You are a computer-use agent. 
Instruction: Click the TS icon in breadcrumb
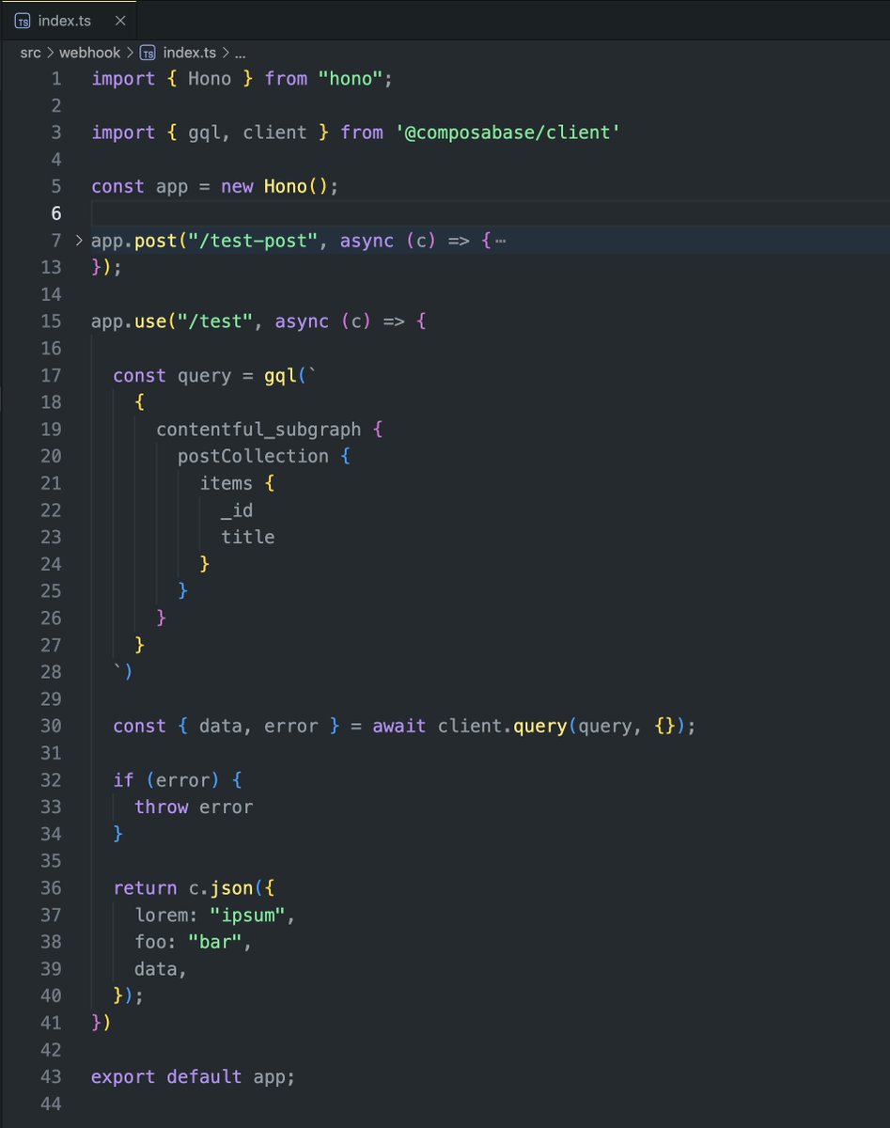pos(148,53)
